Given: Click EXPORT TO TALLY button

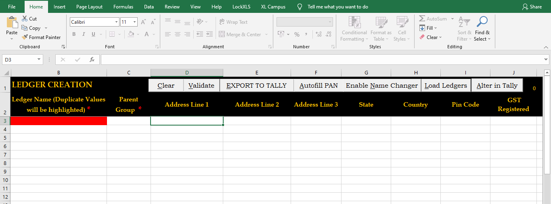Looking at the screenshot, I should click(256, 85).
